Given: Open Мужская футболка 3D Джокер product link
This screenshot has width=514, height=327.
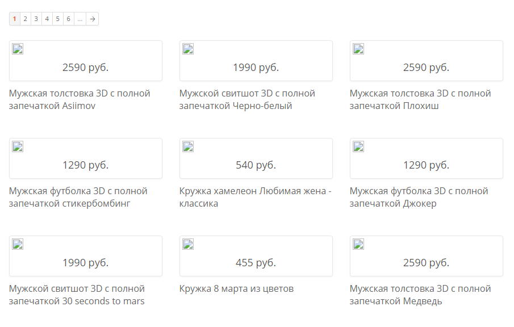Looking at the screenshot, I should coord(419,197).
